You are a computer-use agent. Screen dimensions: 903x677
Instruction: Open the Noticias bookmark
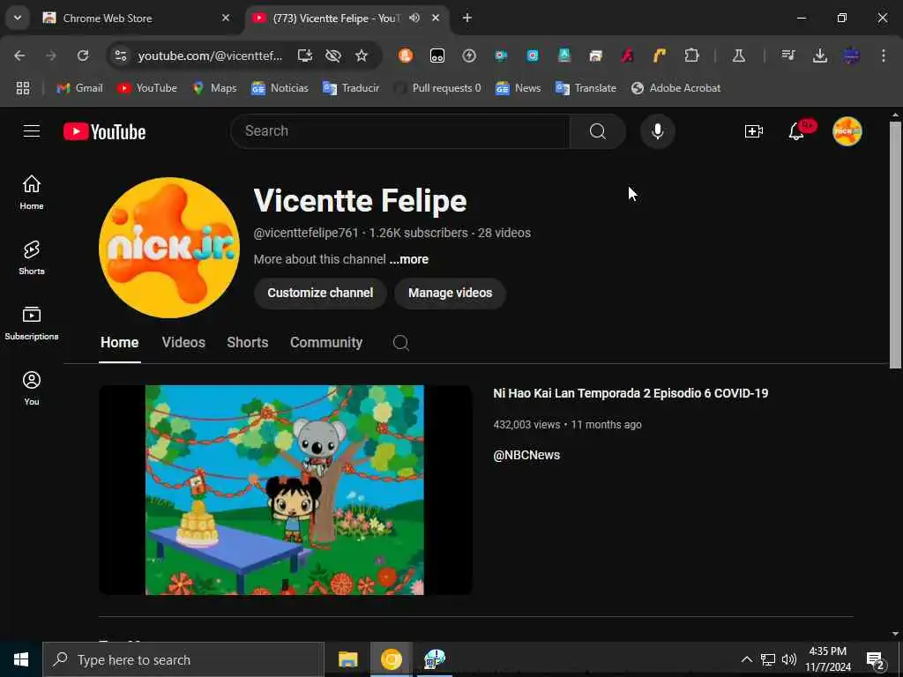(x=280, y=88)
